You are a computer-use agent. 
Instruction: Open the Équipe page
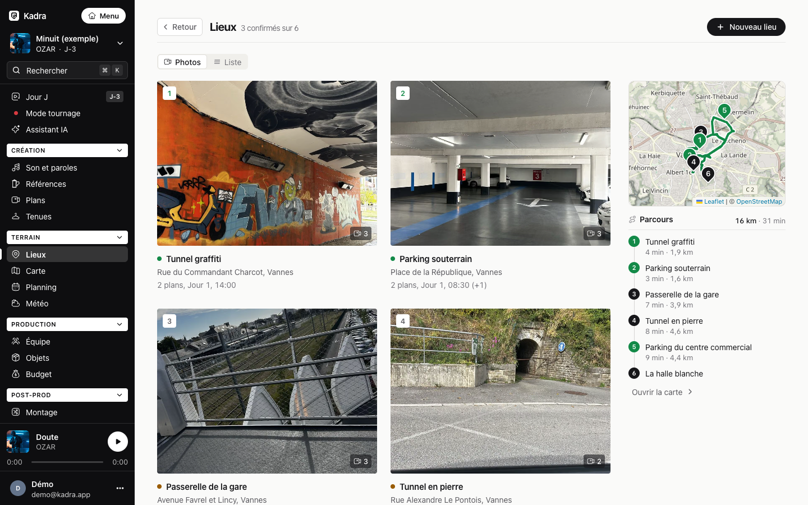click(67, 341)
